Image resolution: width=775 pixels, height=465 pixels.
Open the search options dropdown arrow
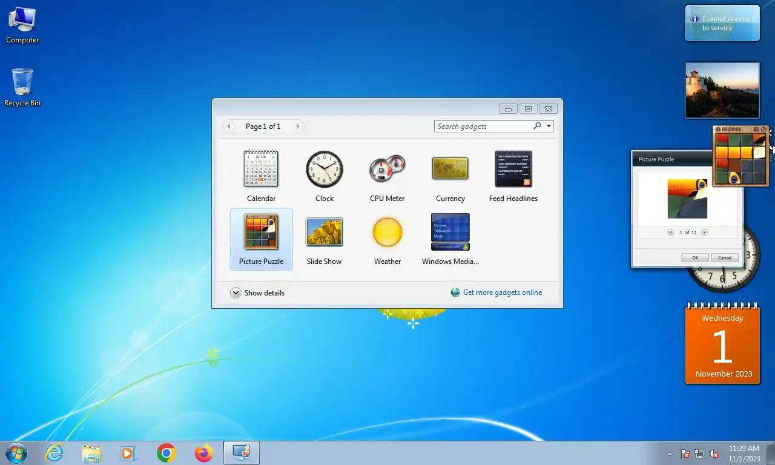coord(549,126)
